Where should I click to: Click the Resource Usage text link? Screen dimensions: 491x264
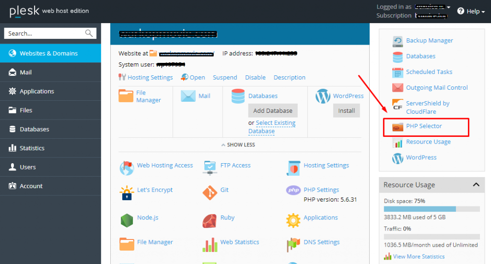click(x=428, y=142)
